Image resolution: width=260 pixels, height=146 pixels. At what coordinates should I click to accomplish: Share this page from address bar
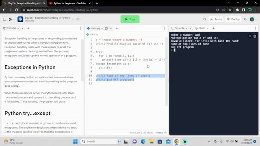point(224,10)
